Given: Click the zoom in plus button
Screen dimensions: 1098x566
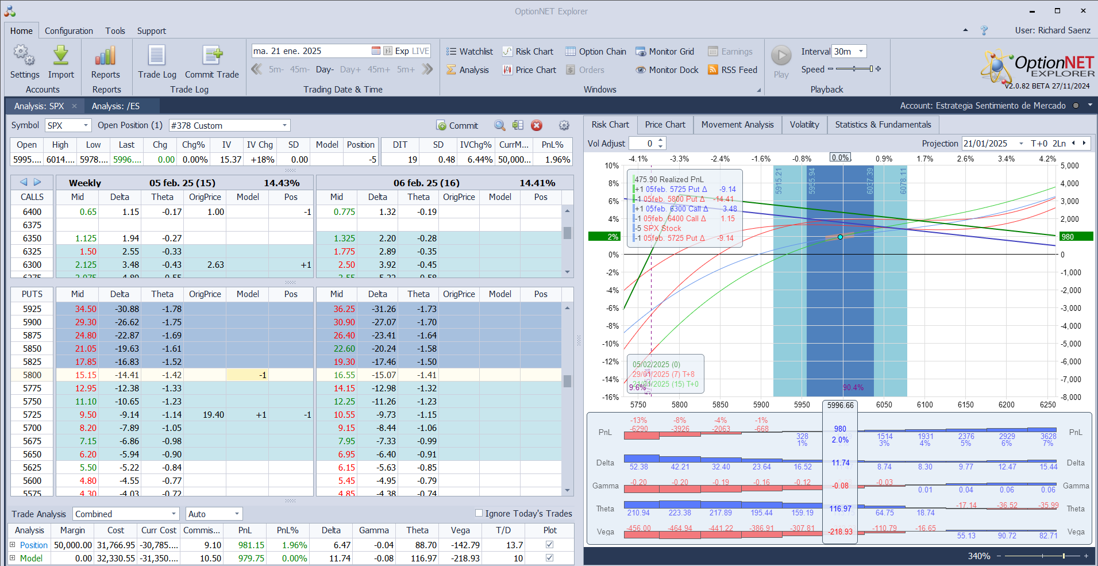Looking at the screenshot, I should (x=1086, y=556).
